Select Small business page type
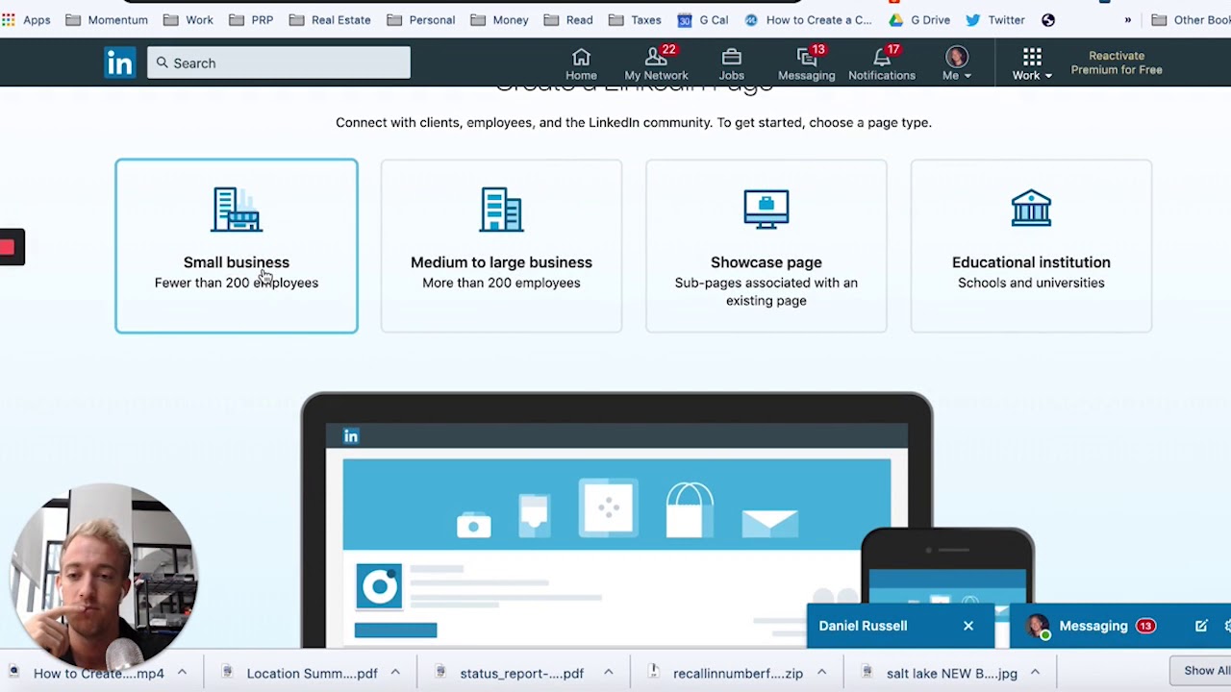Image resolution: width=1231 pixels, height=692 pixels. [x=237, y=246]
